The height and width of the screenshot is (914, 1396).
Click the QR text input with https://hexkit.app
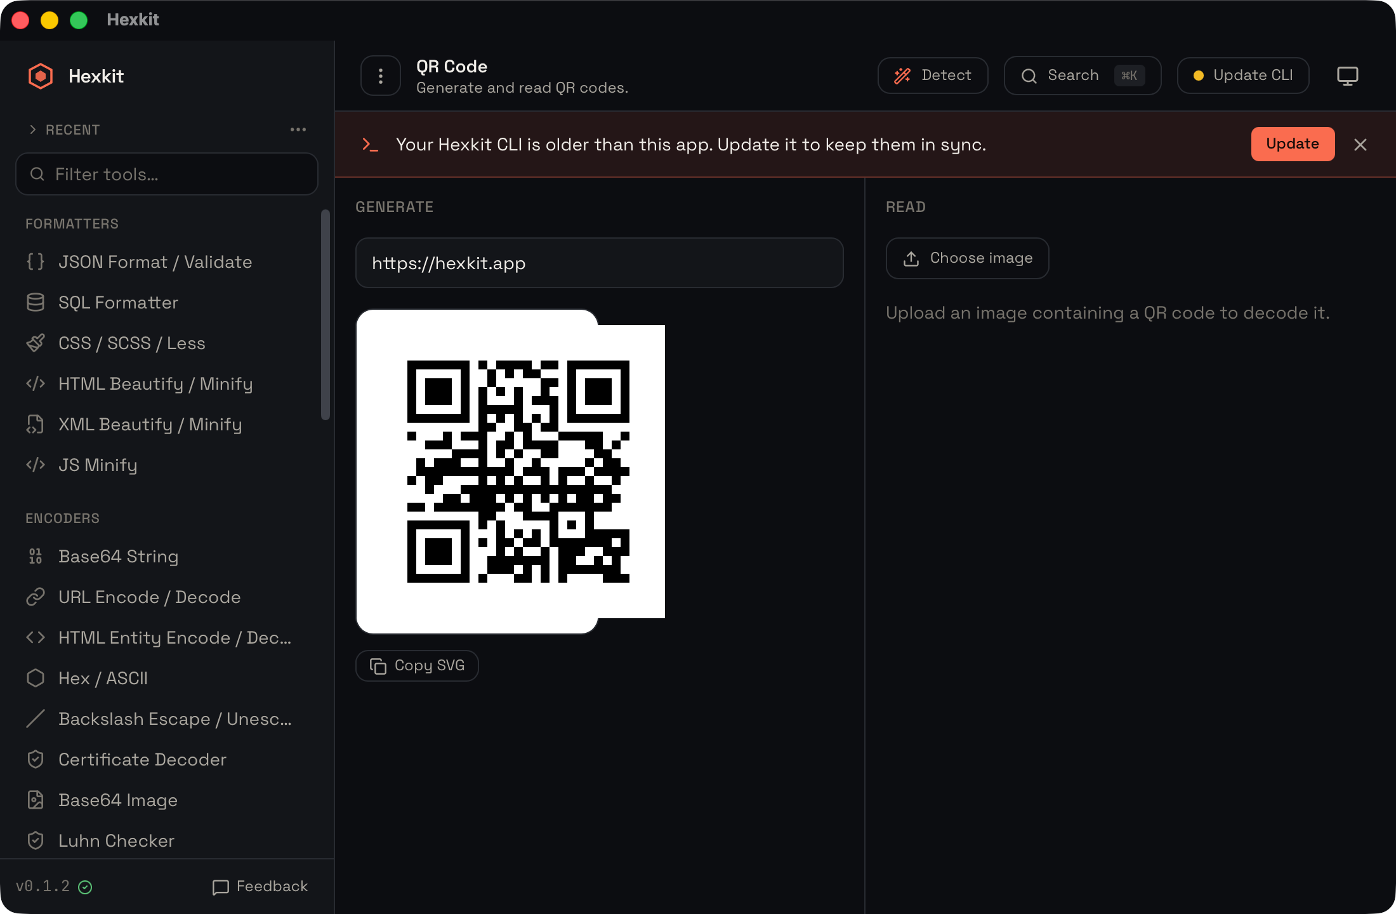[x=599, y=263]
